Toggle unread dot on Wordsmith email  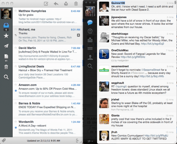[16, 127]
